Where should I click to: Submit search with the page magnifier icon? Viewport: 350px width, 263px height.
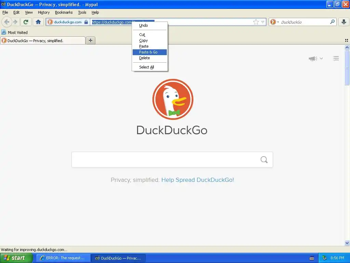pos(264,160)
